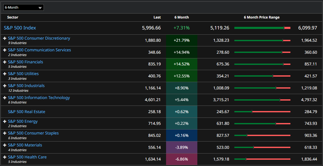Open S&P 500 Information Technology link
Viewport: 323px width, 166px height.
click(x=39, y=97)
